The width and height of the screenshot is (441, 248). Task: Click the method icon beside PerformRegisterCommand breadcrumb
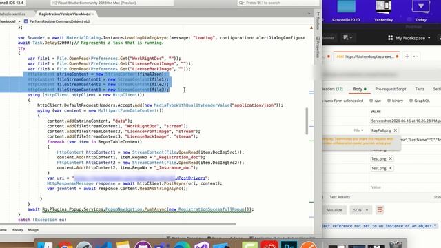(x=26, y=21)
